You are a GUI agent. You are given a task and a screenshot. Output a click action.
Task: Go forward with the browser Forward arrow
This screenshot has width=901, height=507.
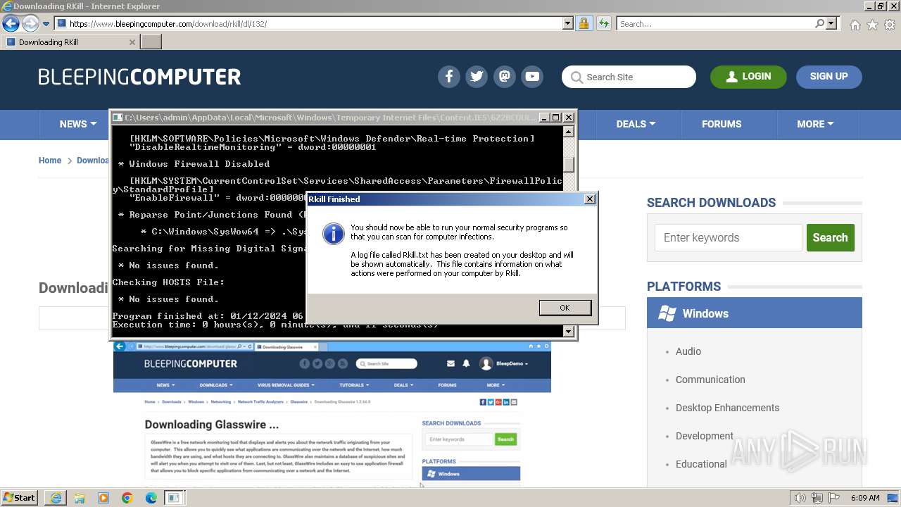pos(30,24)
